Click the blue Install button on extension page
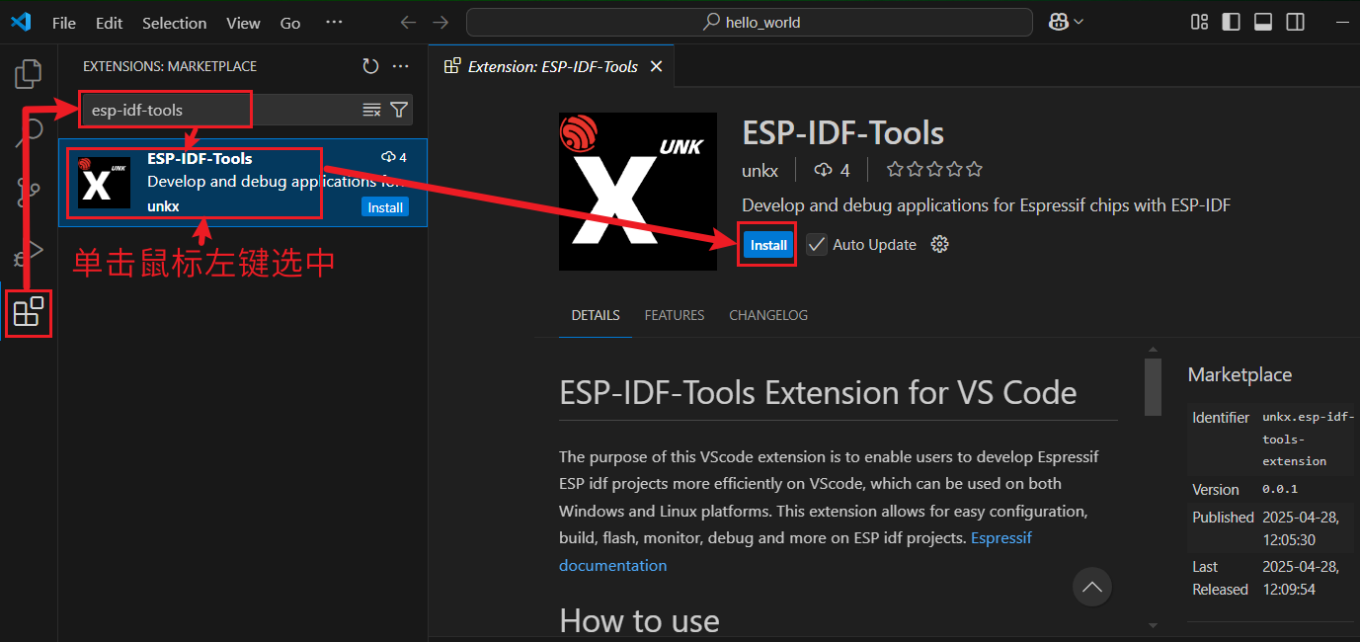 [x=768, y=245]
